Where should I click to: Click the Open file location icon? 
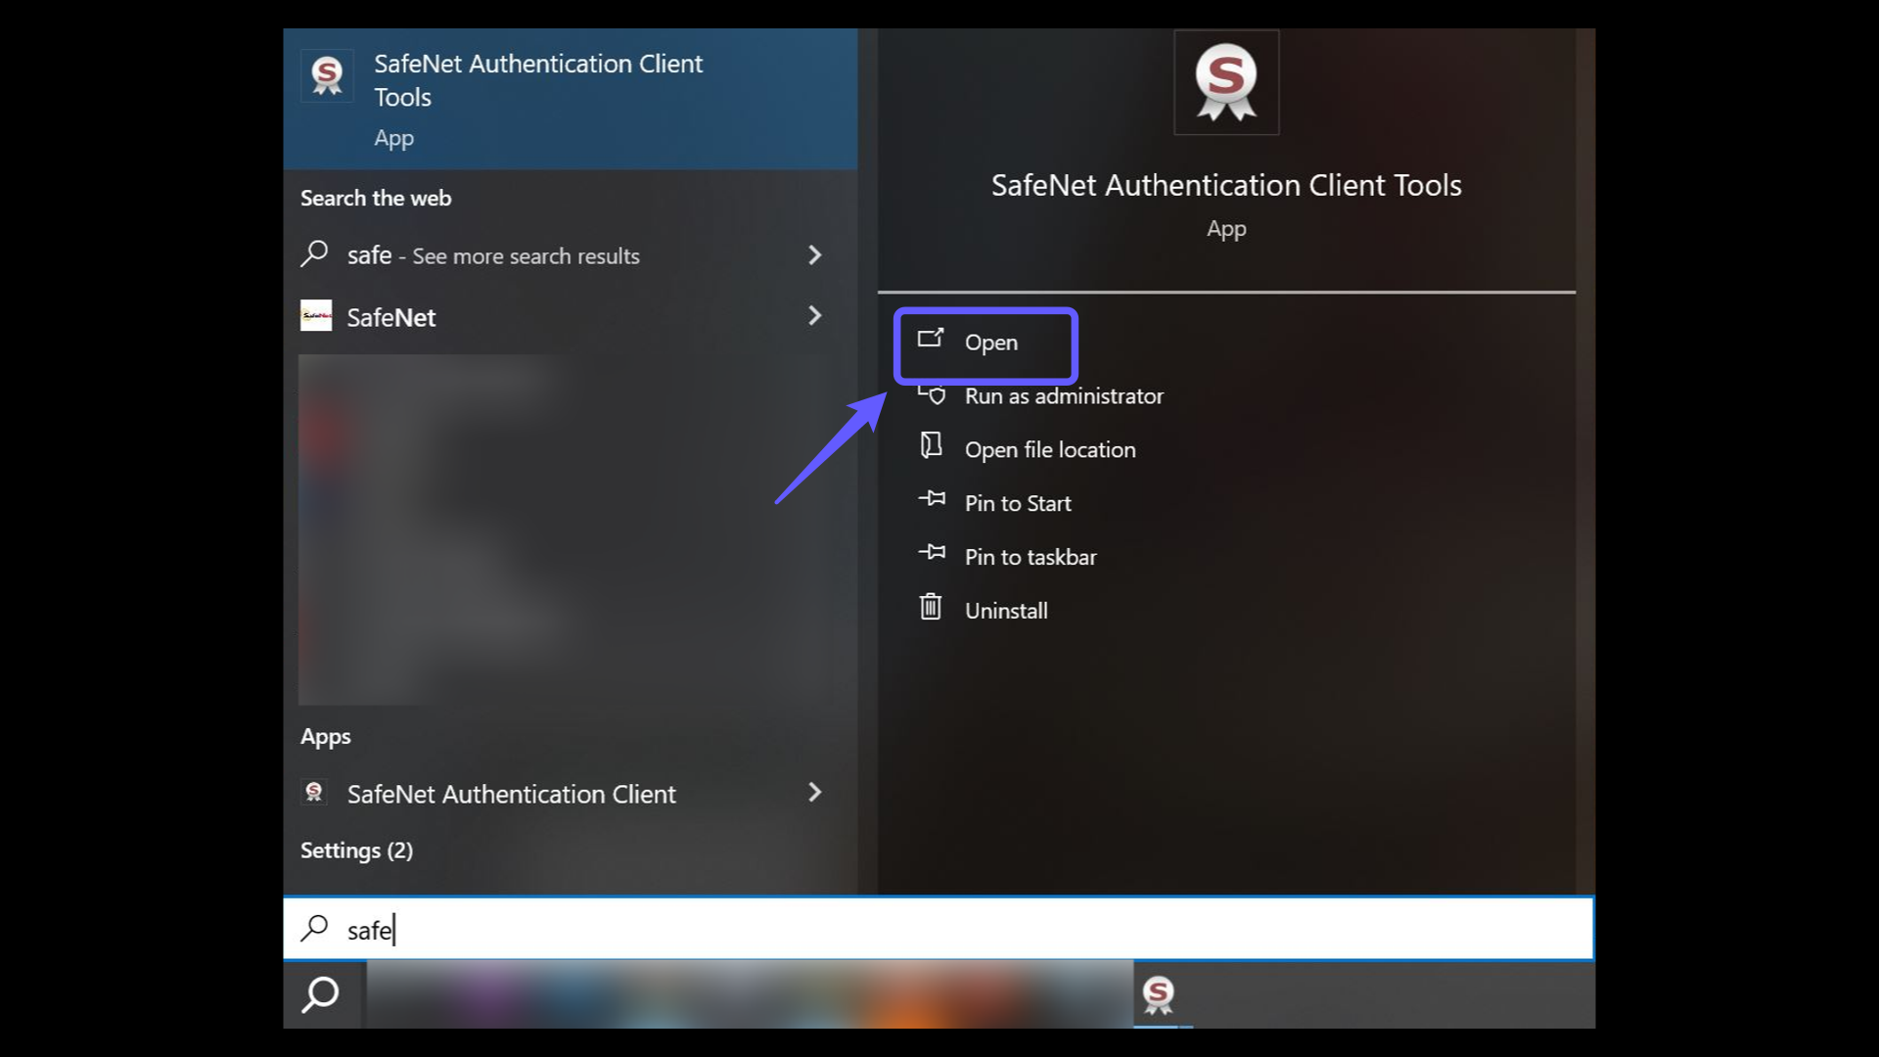pyautogui.click(x=931, y=448)
